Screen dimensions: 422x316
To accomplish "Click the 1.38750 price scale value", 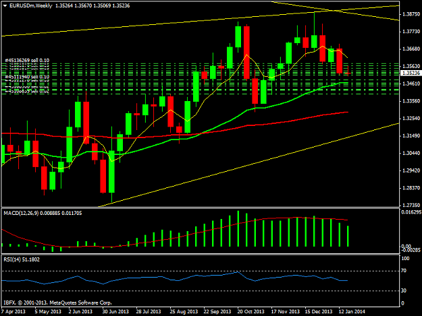I will click(411, 14).
